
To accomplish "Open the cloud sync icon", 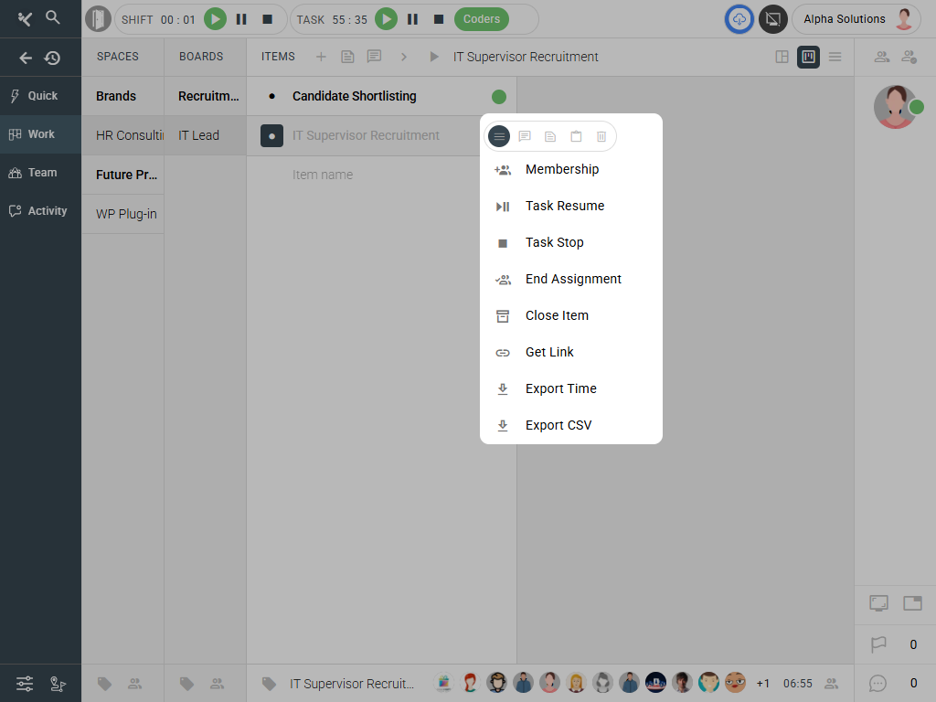I will click(x=739, y=19).
